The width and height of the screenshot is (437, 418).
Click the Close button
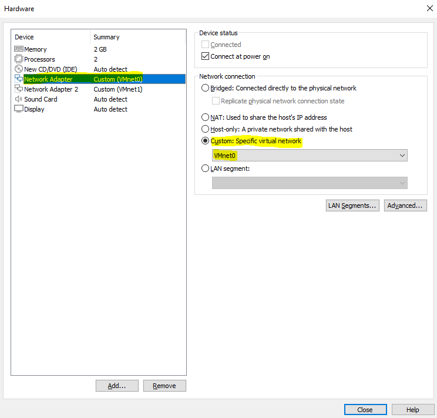tap(365, 410)
